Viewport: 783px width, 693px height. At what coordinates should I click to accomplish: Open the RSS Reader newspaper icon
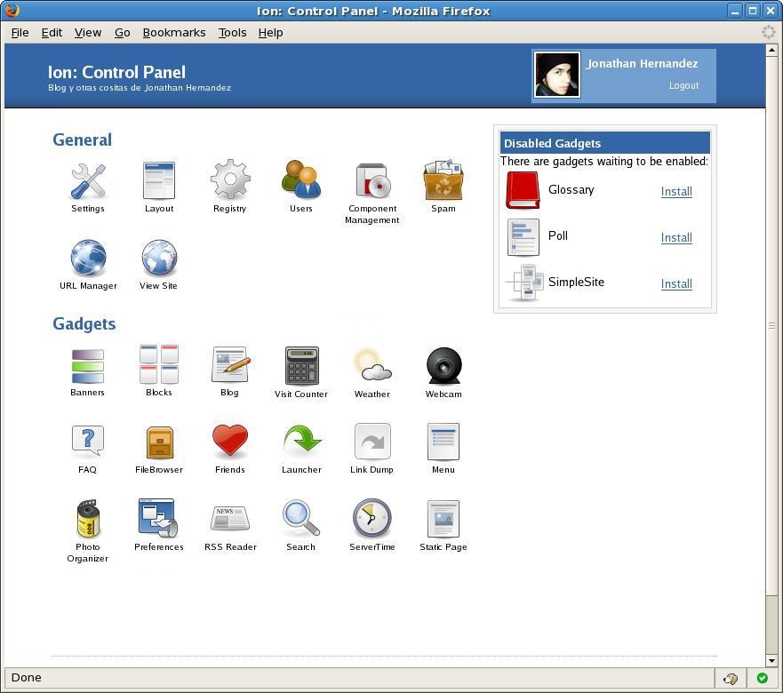[230, 519]
